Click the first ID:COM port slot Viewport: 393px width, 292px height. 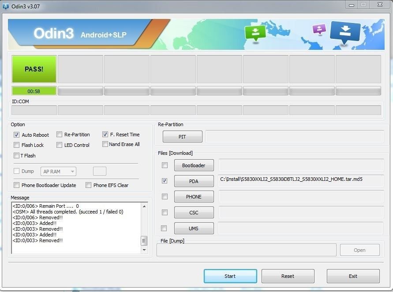pyautogui.click(x=34, y=110)
